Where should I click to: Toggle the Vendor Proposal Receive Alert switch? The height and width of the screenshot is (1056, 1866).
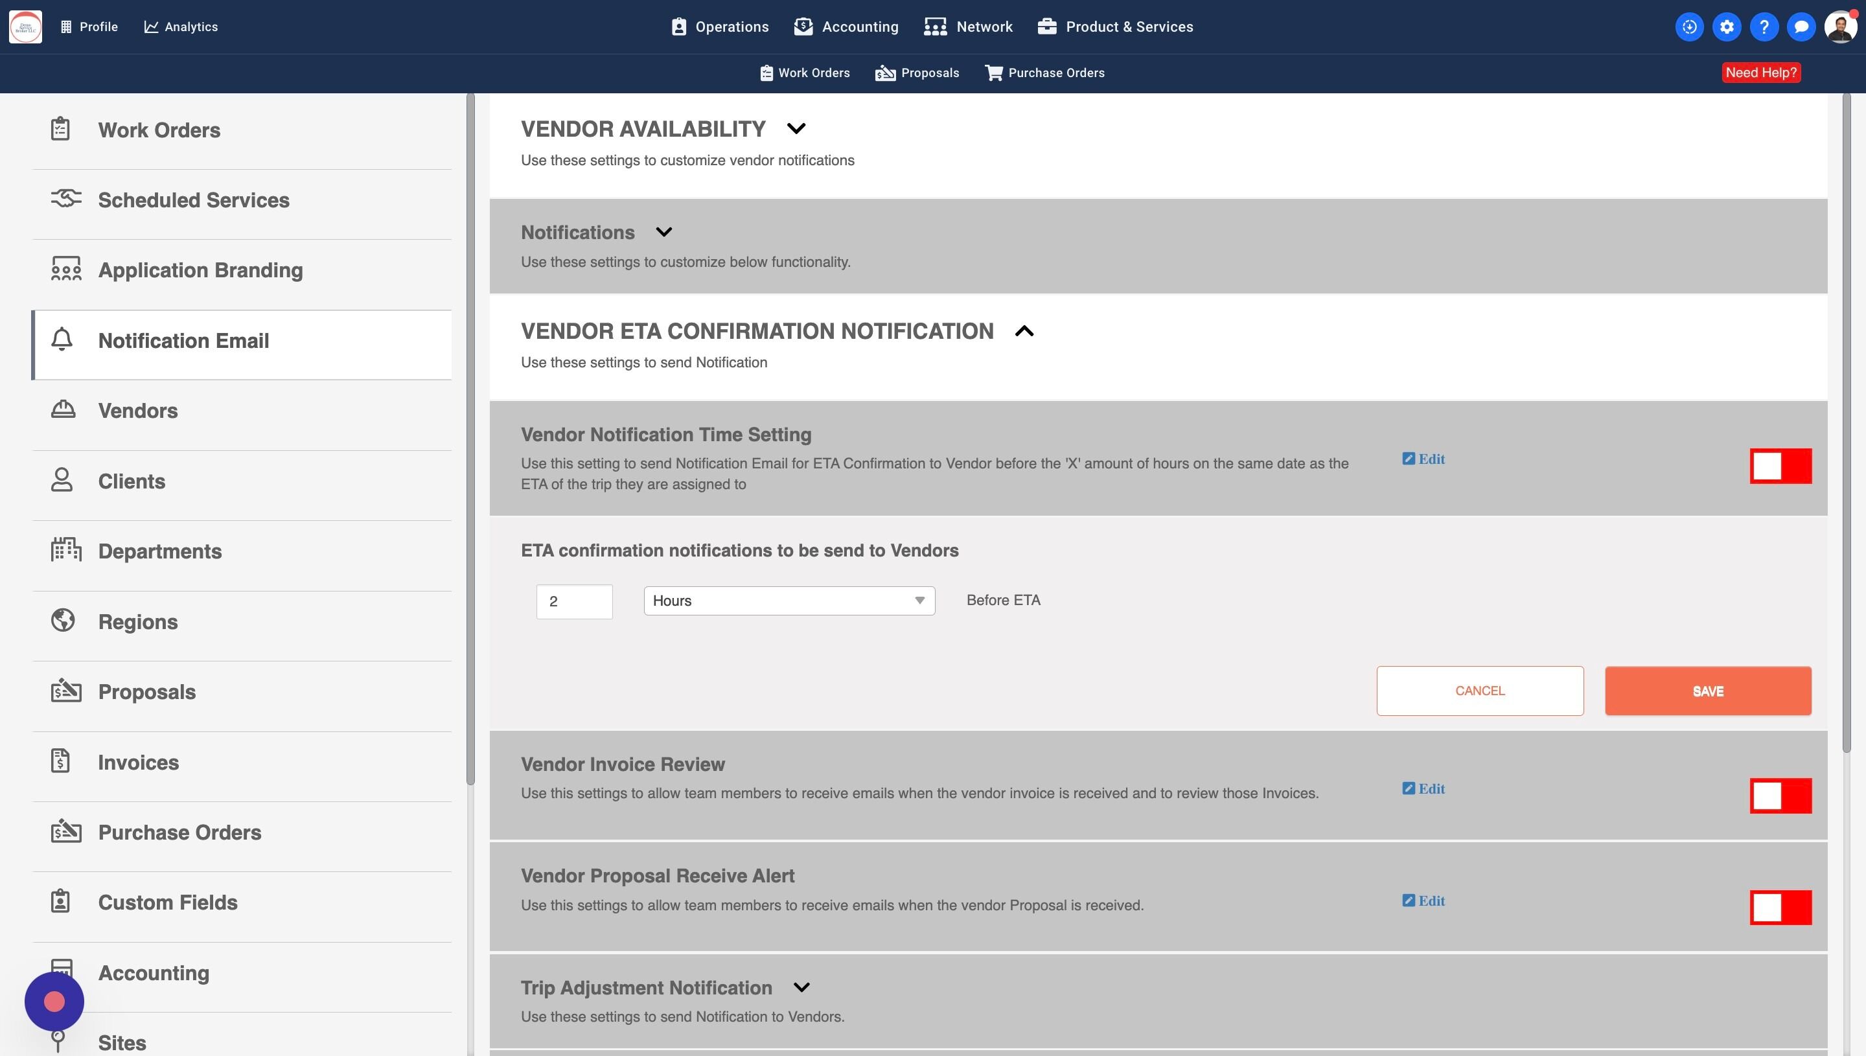(x=1780, y=908)
